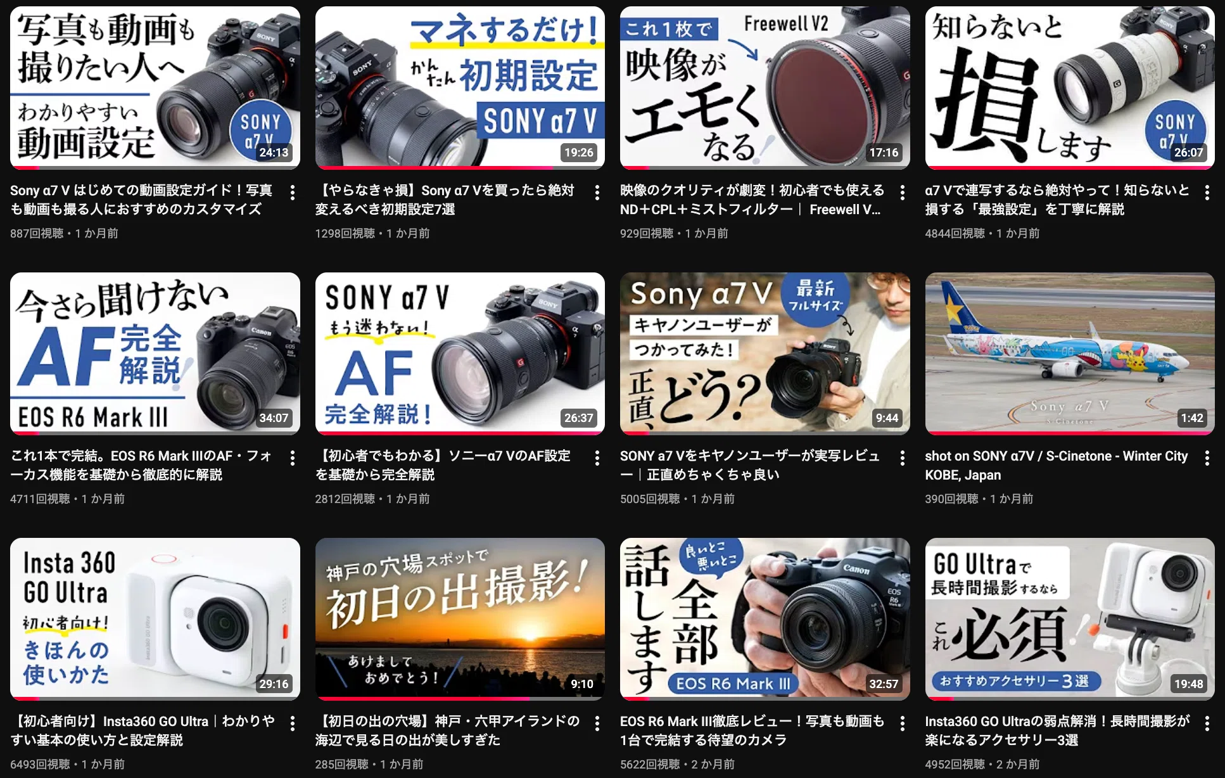Open title link α7 Vで連写するなら絶対やって

(1057, 200)
